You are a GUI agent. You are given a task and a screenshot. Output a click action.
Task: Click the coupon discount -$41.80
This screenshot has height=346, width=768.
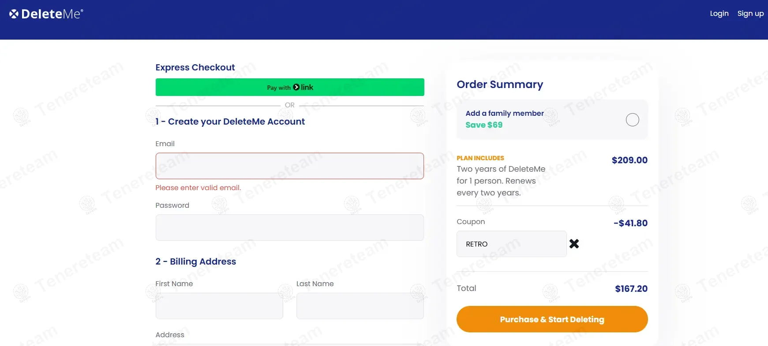click(630, 223)
